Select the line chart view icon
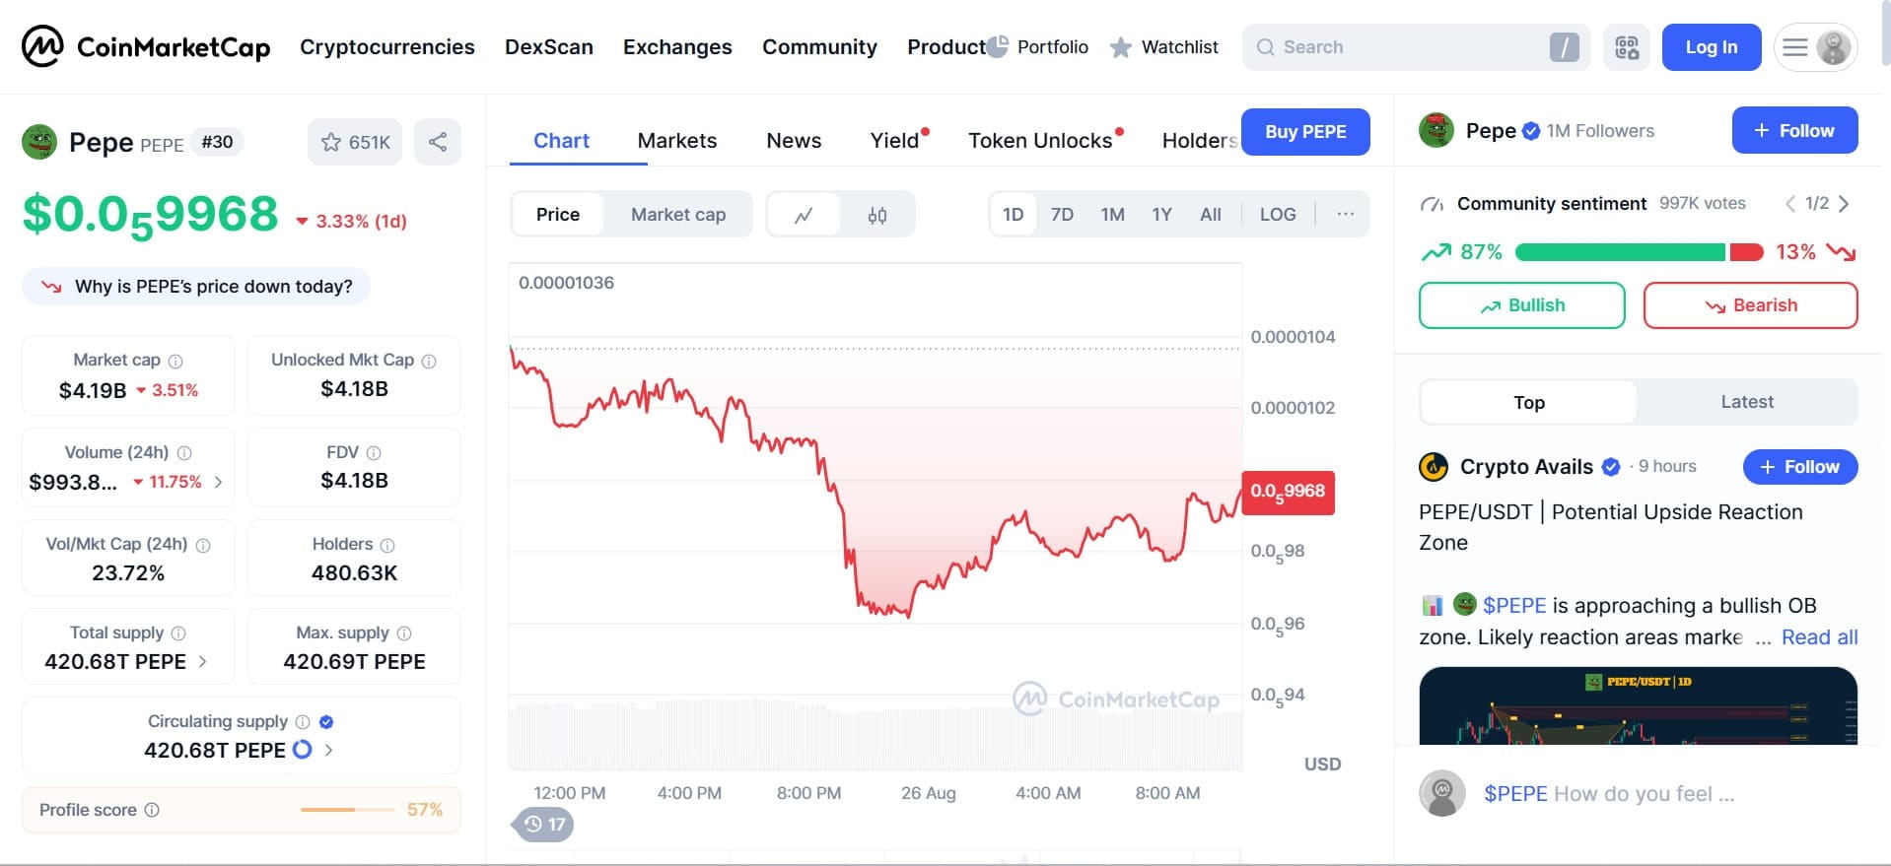 (804, 215)
